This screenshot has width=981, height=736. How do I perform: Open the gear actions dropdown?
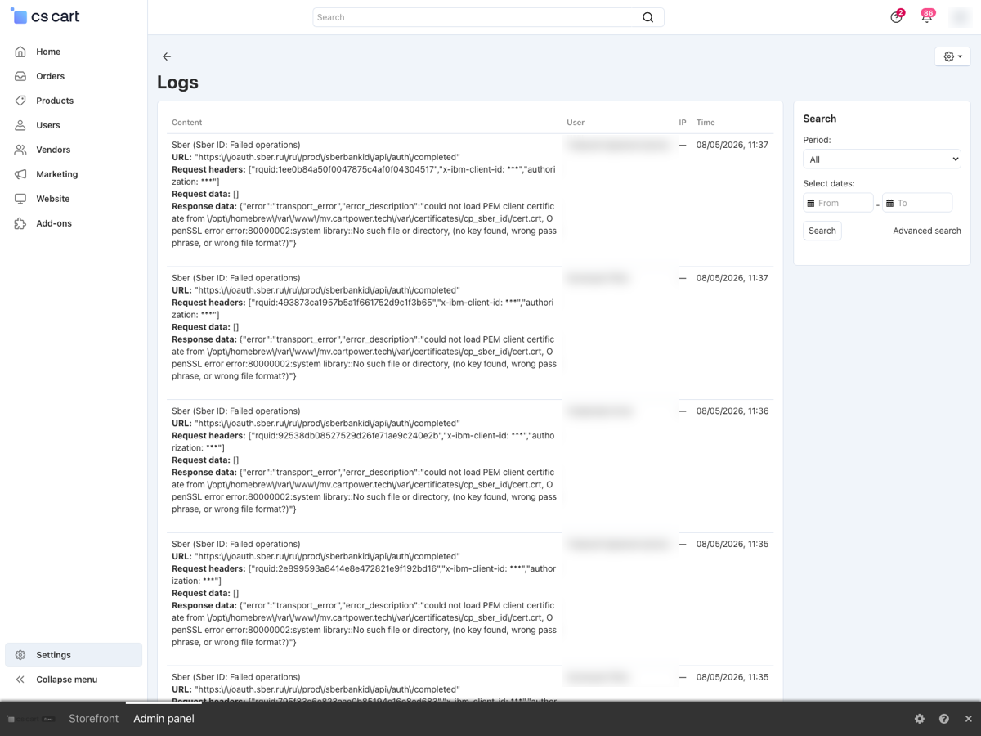click(952, 56)
